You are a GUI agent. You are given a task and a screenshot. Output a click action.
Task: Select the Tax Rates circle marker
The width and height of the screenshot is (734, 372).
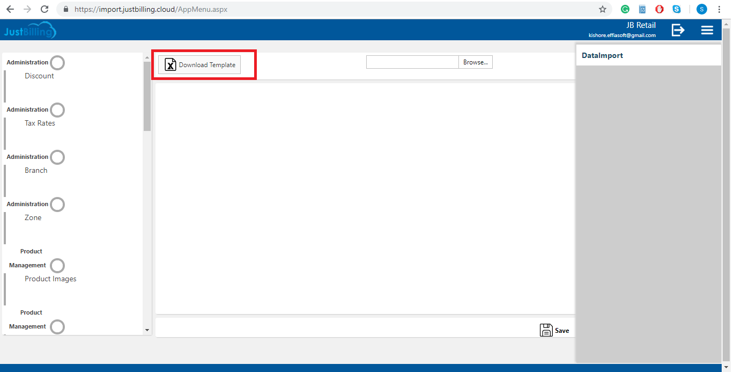coord(57,110)
